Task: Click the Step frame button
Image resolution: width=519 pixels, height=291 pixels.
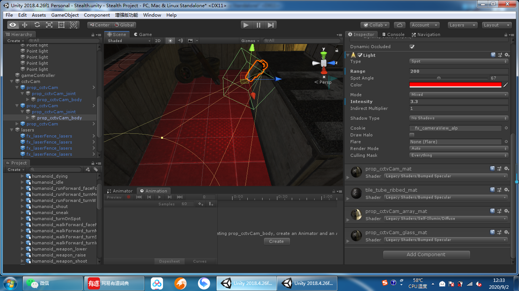Action: point(271,25)
